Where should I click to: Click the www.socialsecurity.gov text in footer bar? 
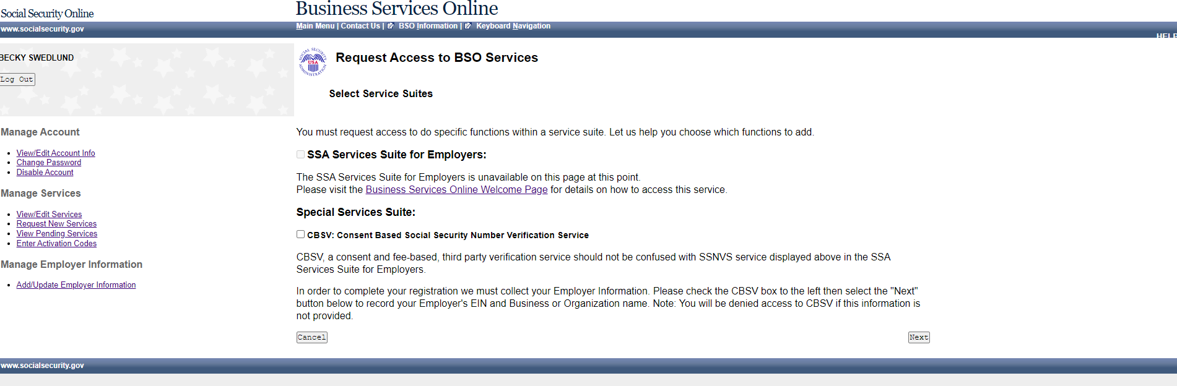tap(42, 366)
